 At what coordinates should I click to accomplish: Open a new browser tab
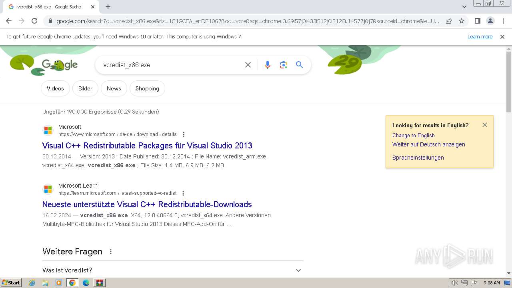coord(108,7)
